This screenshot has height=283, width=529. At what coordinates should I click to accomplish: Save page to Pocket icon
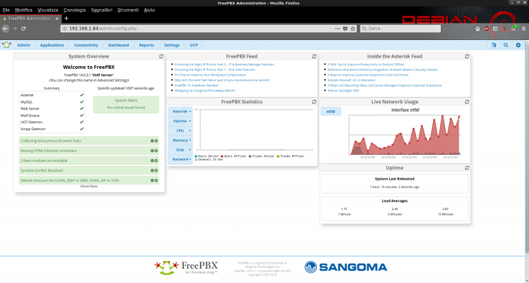345,29
